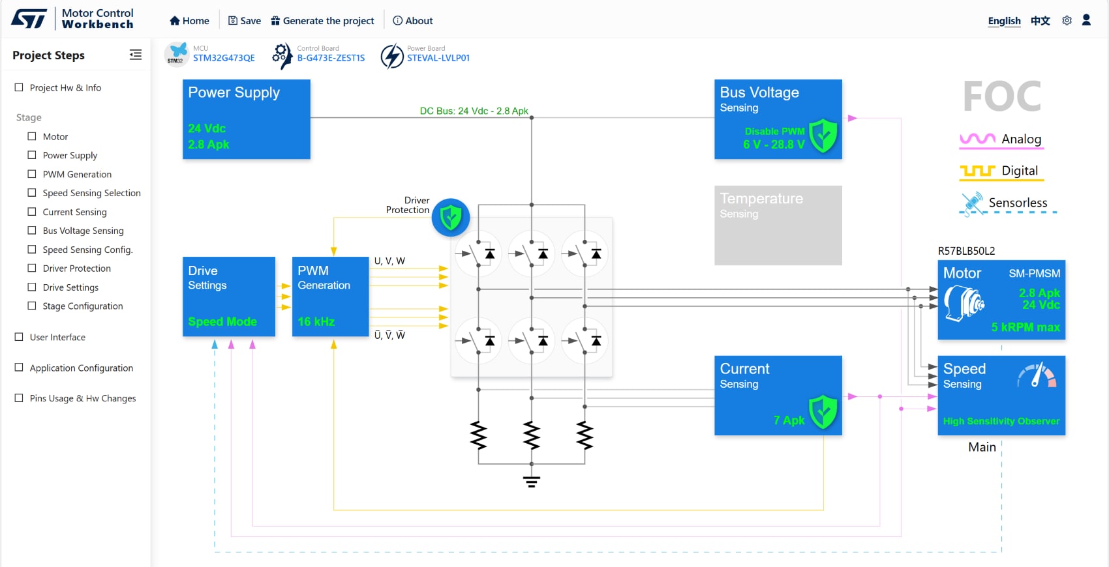
Task: Click the U, V, W label
Action: (389, 261)
